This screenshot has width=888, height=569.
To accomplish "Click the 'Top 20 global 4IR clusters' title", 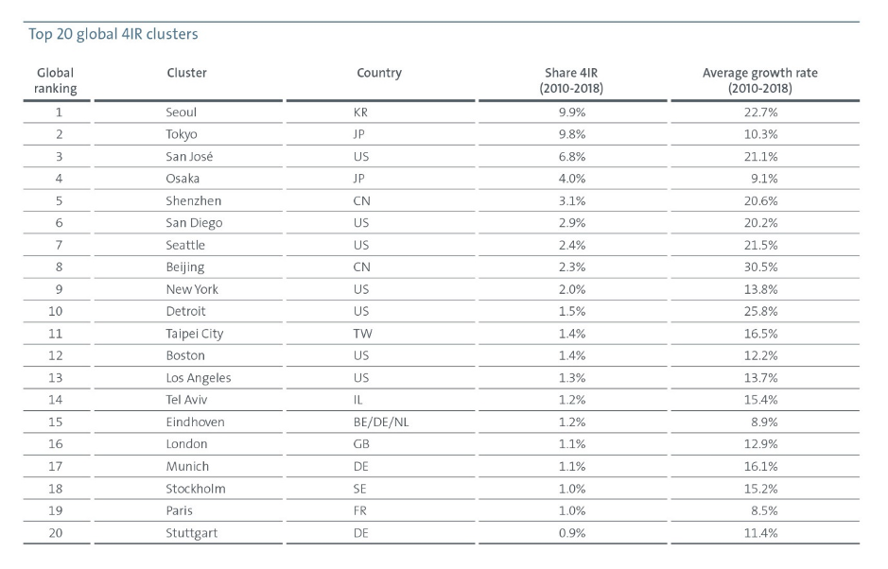I will 113,35.
